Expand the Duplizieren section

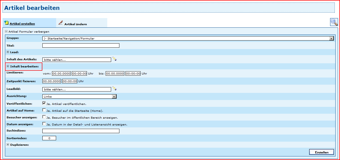(x=8, y=145)
